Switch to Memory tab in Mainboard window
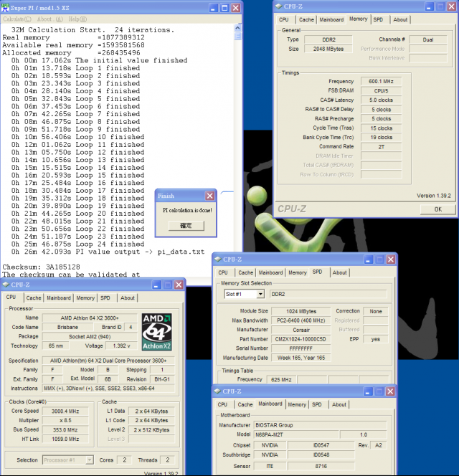This screenshot has width=459, height=476. tap(297, 404)
